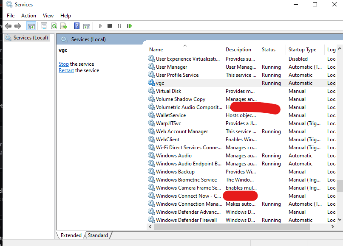Image resolution: width=343 pixels, height=246 pixels.
Task: Click gear icon beside Windows Biometric Service
Action: click(x=151, y=180)
